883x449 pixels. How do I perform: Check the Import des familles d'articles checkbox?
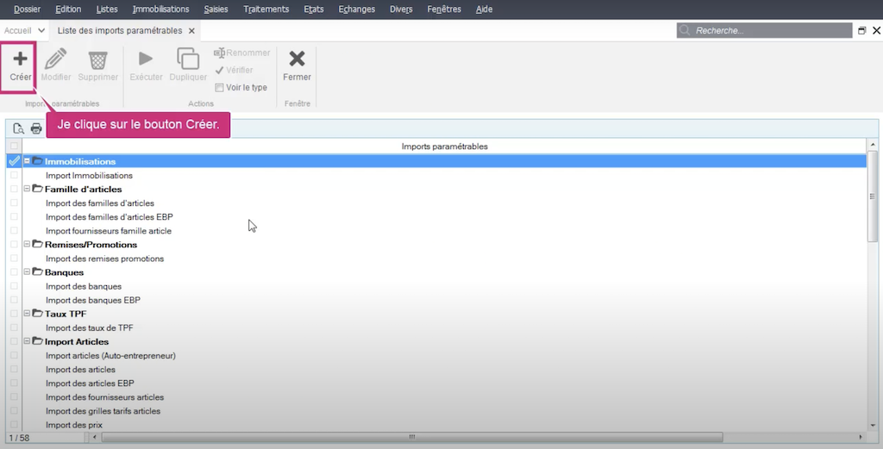(14, 203)
